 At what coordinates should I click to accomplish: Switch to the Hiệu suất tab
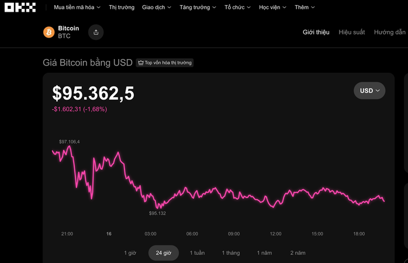pyautogui.click(x=351, y=32)
